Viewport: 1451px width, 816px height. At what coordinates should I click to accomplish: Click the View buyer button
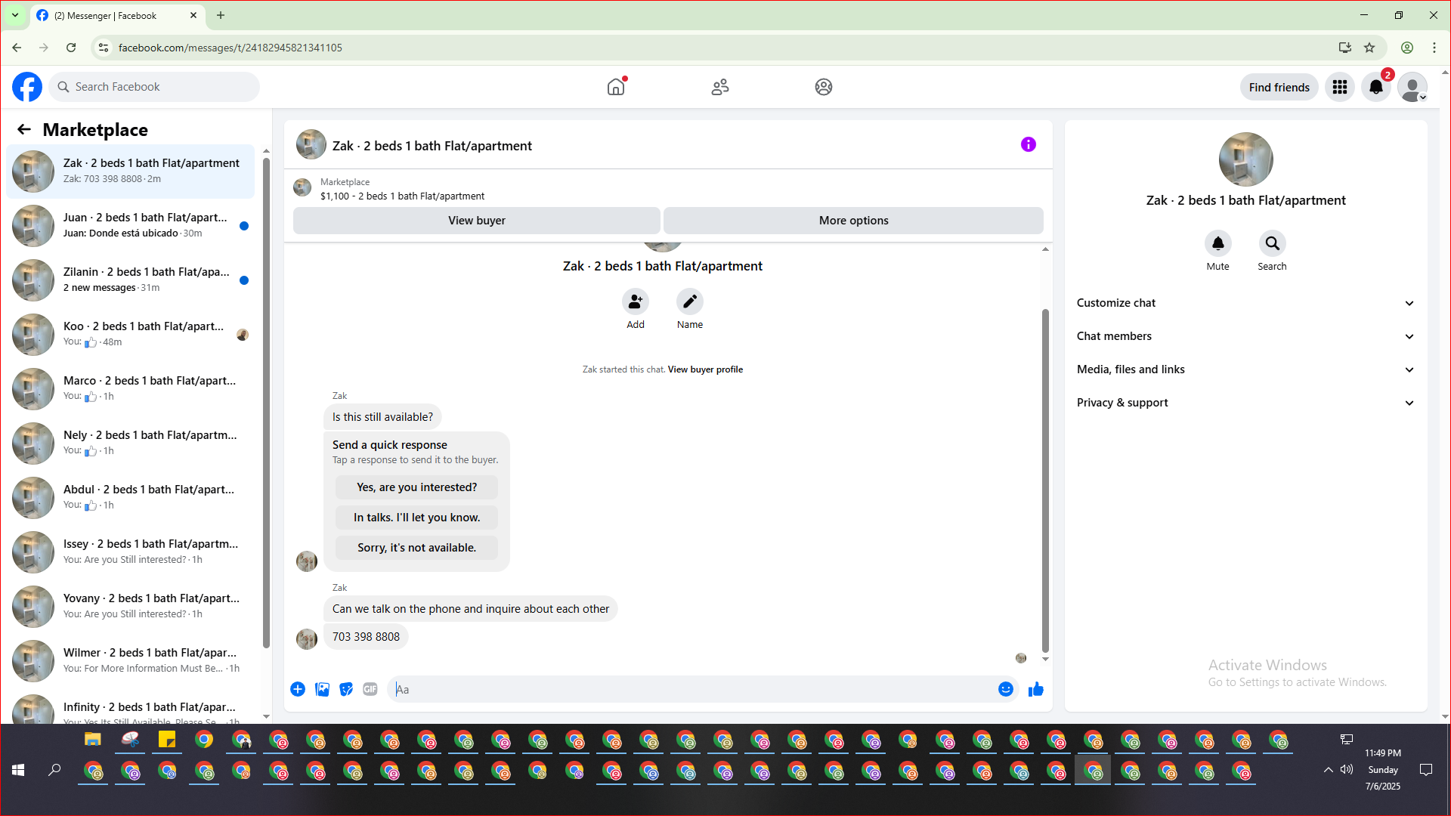tap(476, 221)
